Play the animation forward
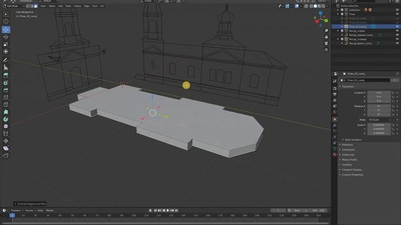This screenshot has height=225, width=401. [x=168, y=211]
